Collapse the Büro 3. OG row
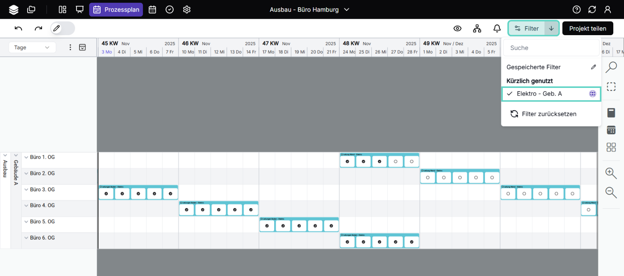 (26, 190)
